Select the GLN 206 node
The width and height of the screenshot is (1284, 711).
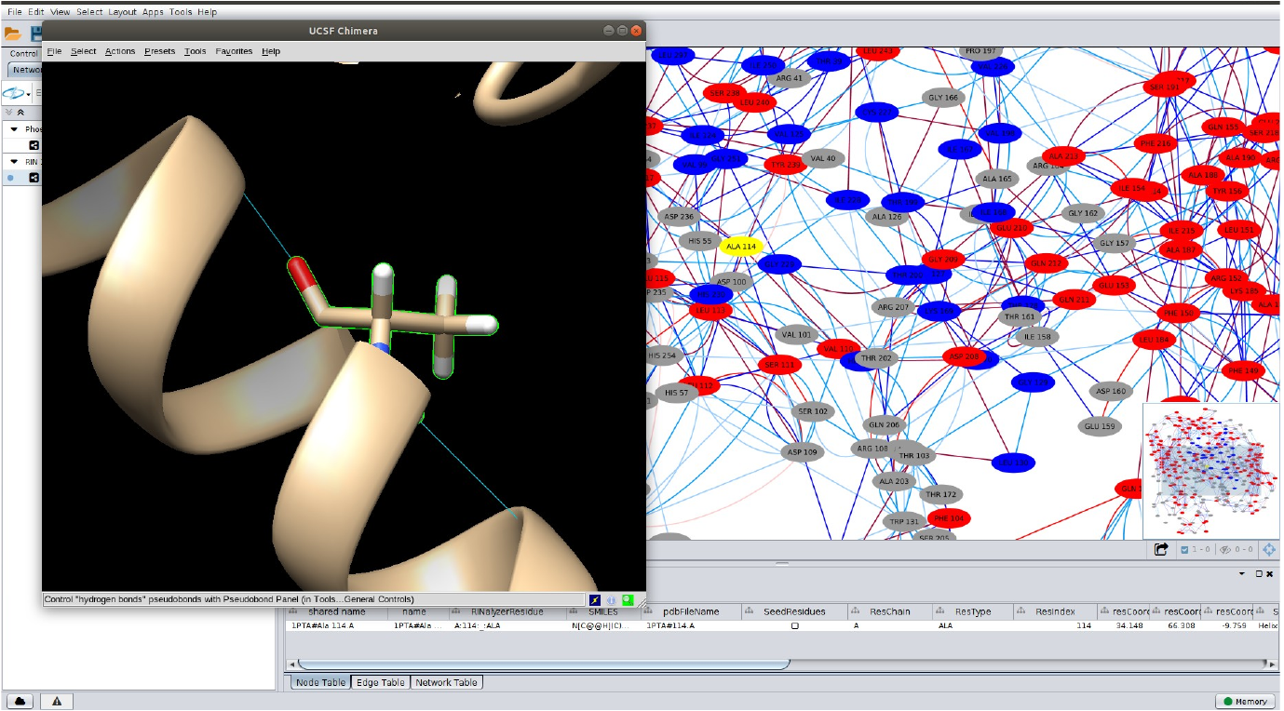coord(884,424)
